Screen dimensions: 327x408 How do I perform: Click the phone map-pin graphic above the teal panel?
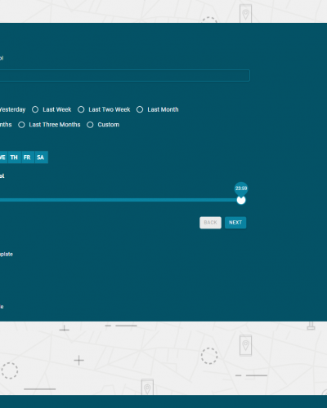[x=245, y=13]
